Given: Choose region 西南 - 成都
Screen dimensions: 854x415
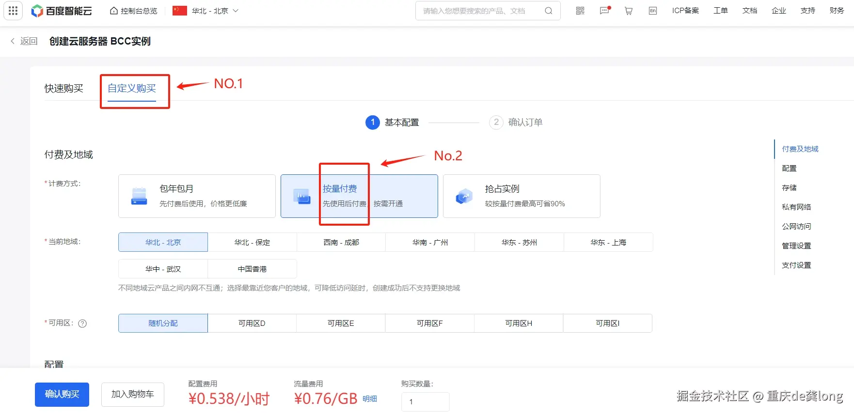Looking at the screenshot, I should [341, 242].
